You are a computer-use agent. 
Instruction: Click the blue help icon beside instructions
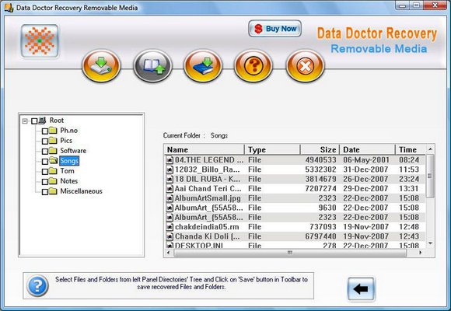[37, 285]
